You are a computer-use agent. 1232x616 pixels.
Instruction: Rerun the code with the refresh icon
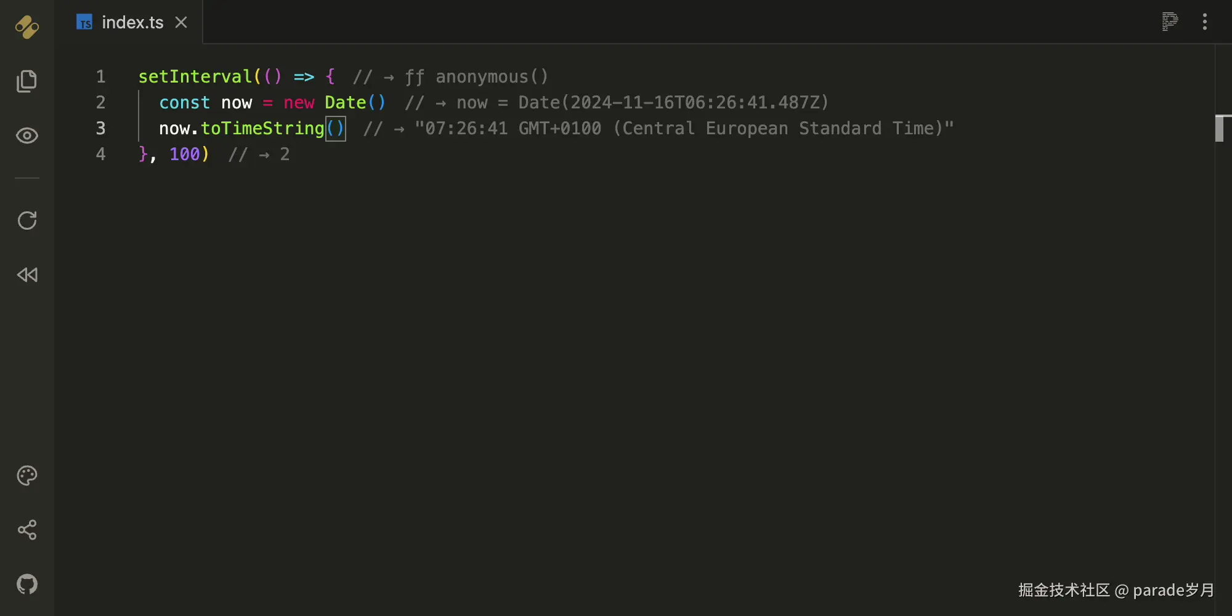coord(26,221)
